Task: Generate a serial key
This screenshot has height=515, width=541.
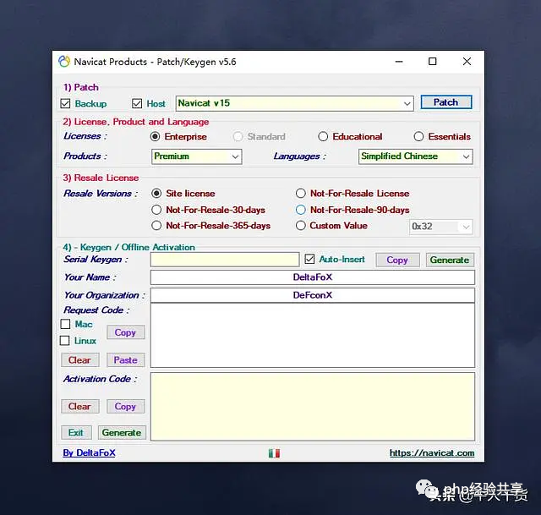Action: point(450,260)
